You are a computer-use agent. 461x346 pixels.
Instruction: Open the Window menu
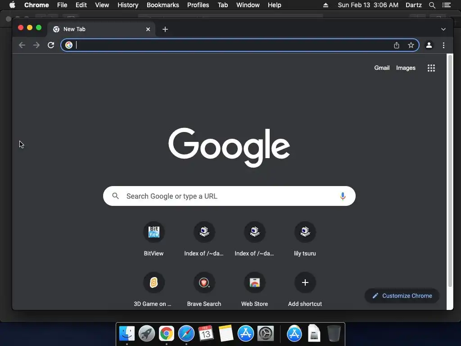248,5
